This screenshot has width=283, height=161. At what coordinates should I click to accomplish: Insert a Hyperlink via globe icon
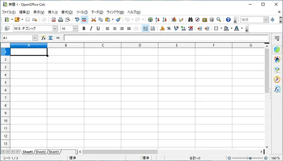[x=150, y=20]
